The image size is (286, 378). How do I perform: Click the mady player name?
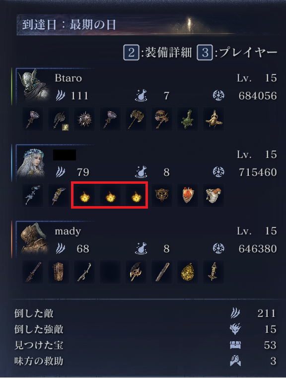pyautogui.click(x=68, y=231)
